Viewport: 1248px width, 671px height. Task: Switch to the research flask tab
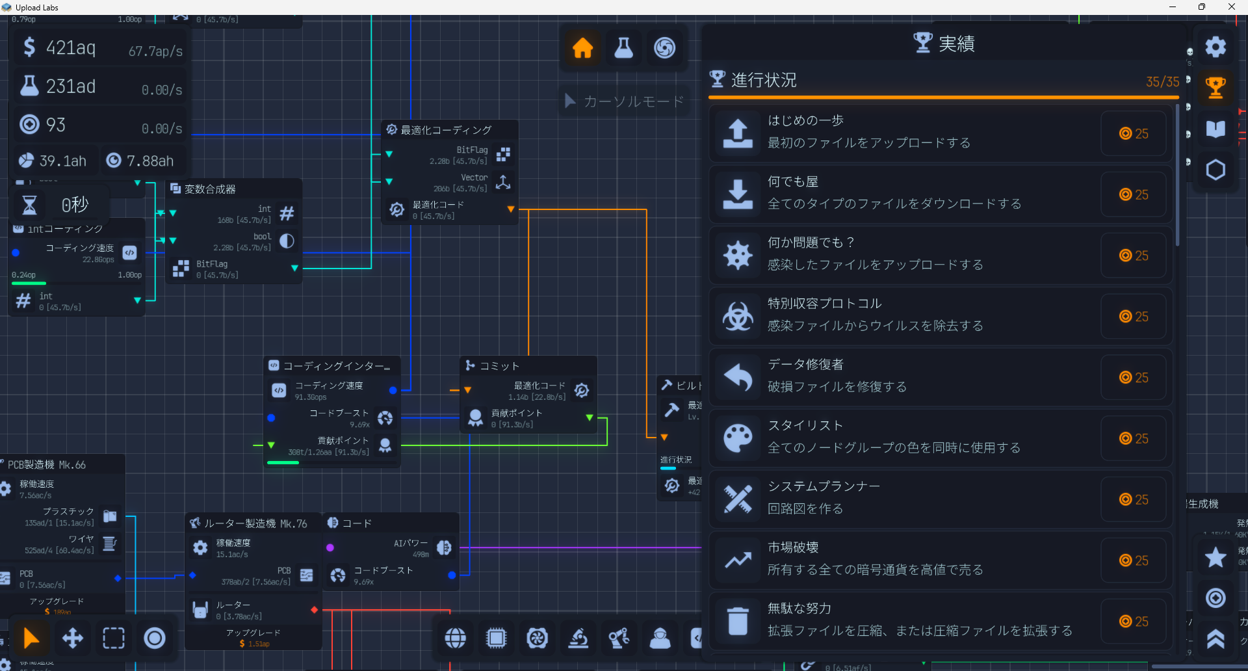click(623, 48)
